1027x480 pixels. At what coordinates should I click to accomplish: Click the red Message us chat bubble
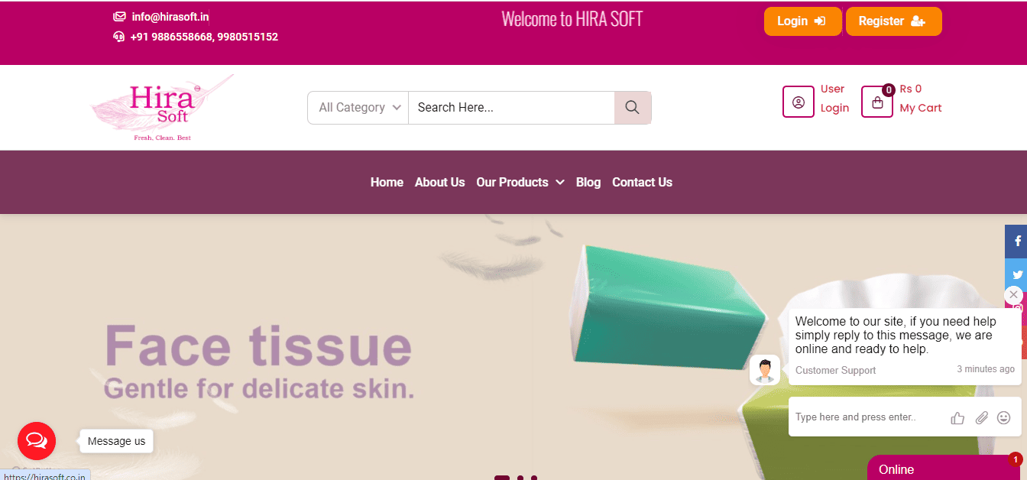click(37, 441)
